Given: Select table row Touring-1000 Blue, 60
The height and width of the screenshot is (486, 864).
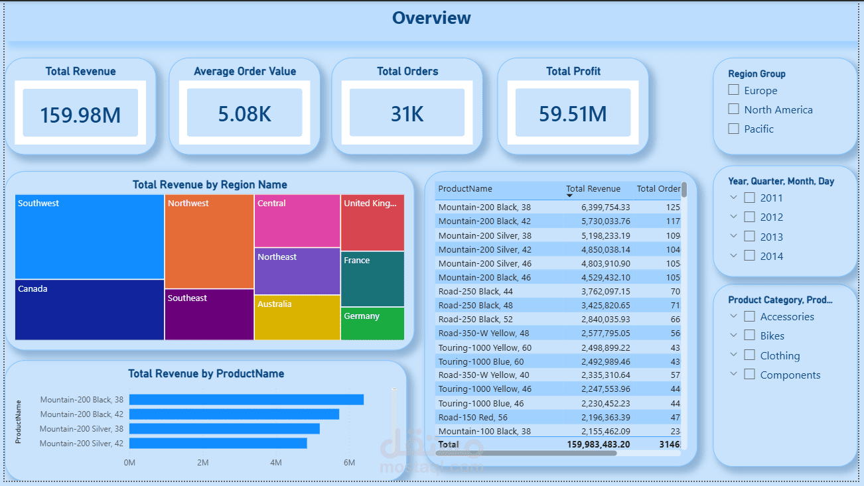Looking at the screenshot, I should pos(558,361).
